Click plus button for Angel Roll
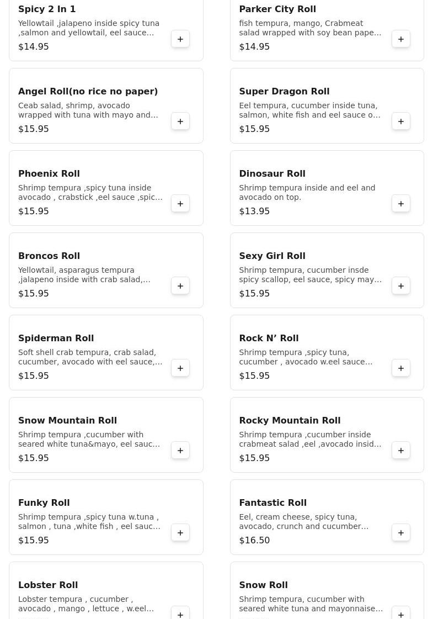This screenshot has width=433, height=619. tap(180, 121)
